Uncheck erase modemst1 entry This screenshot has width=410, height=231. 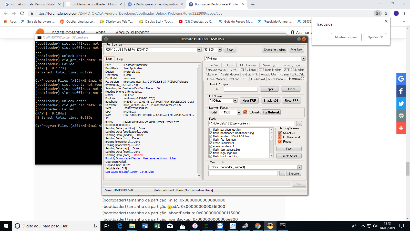(x=211, y=143)
